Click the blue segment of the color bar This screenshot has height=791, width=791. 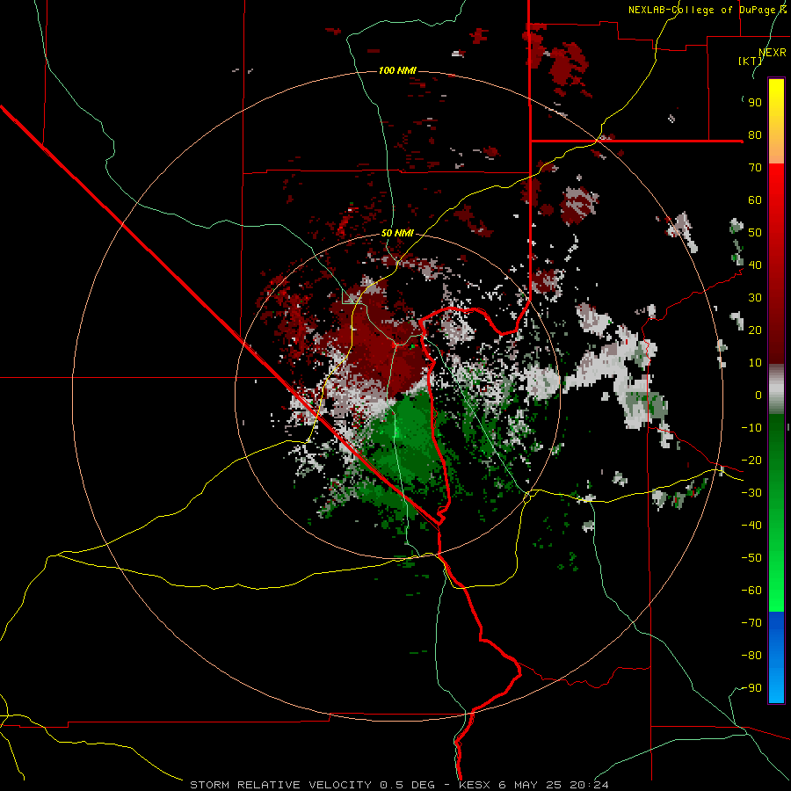click(776, 657)
